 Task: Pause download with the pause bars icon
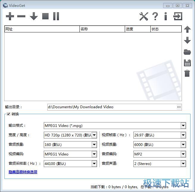(56, 16)
